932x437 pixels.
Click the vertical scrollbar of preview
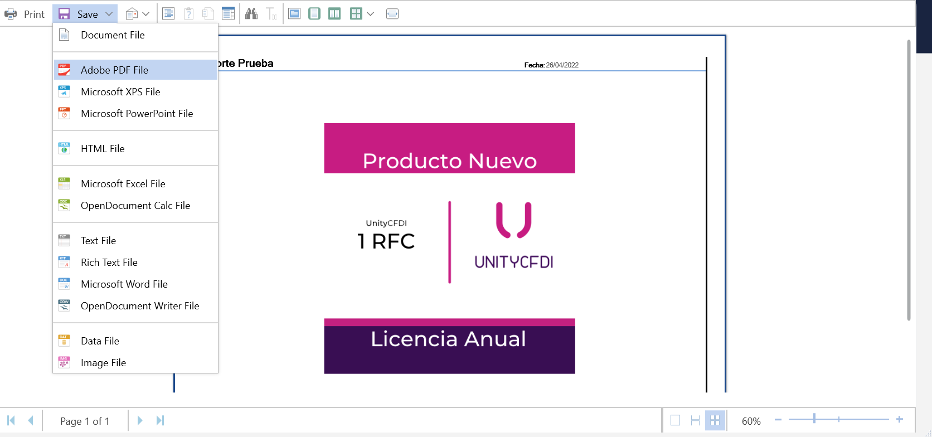(x=909, y=180)
